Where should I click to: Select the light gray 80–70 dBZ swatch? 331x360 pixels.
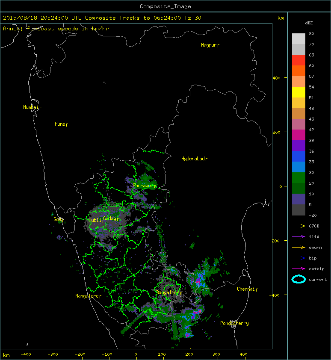pos(298,39)
